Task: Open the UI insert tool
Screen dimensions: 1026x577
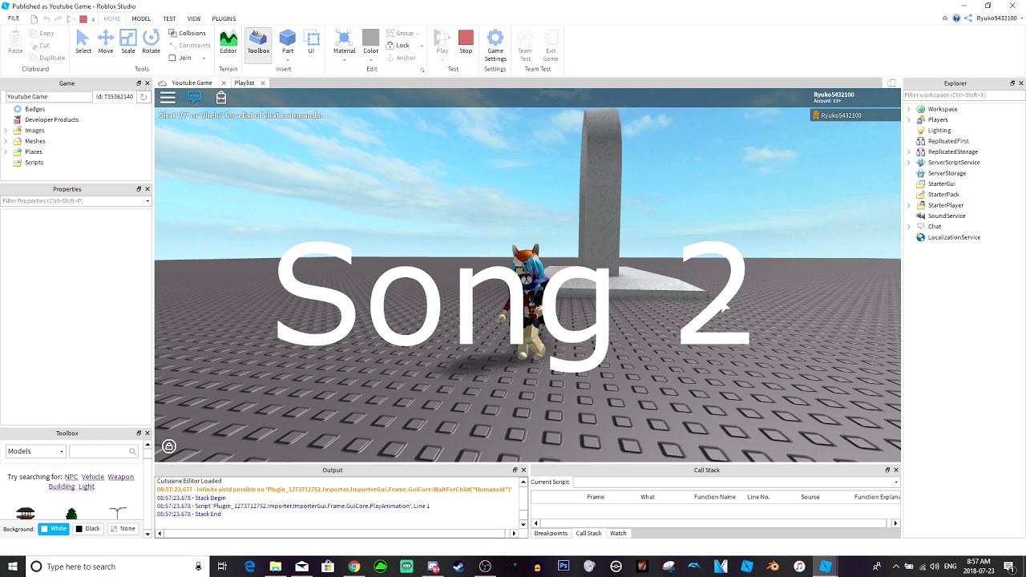Action: tap(312, 42)
